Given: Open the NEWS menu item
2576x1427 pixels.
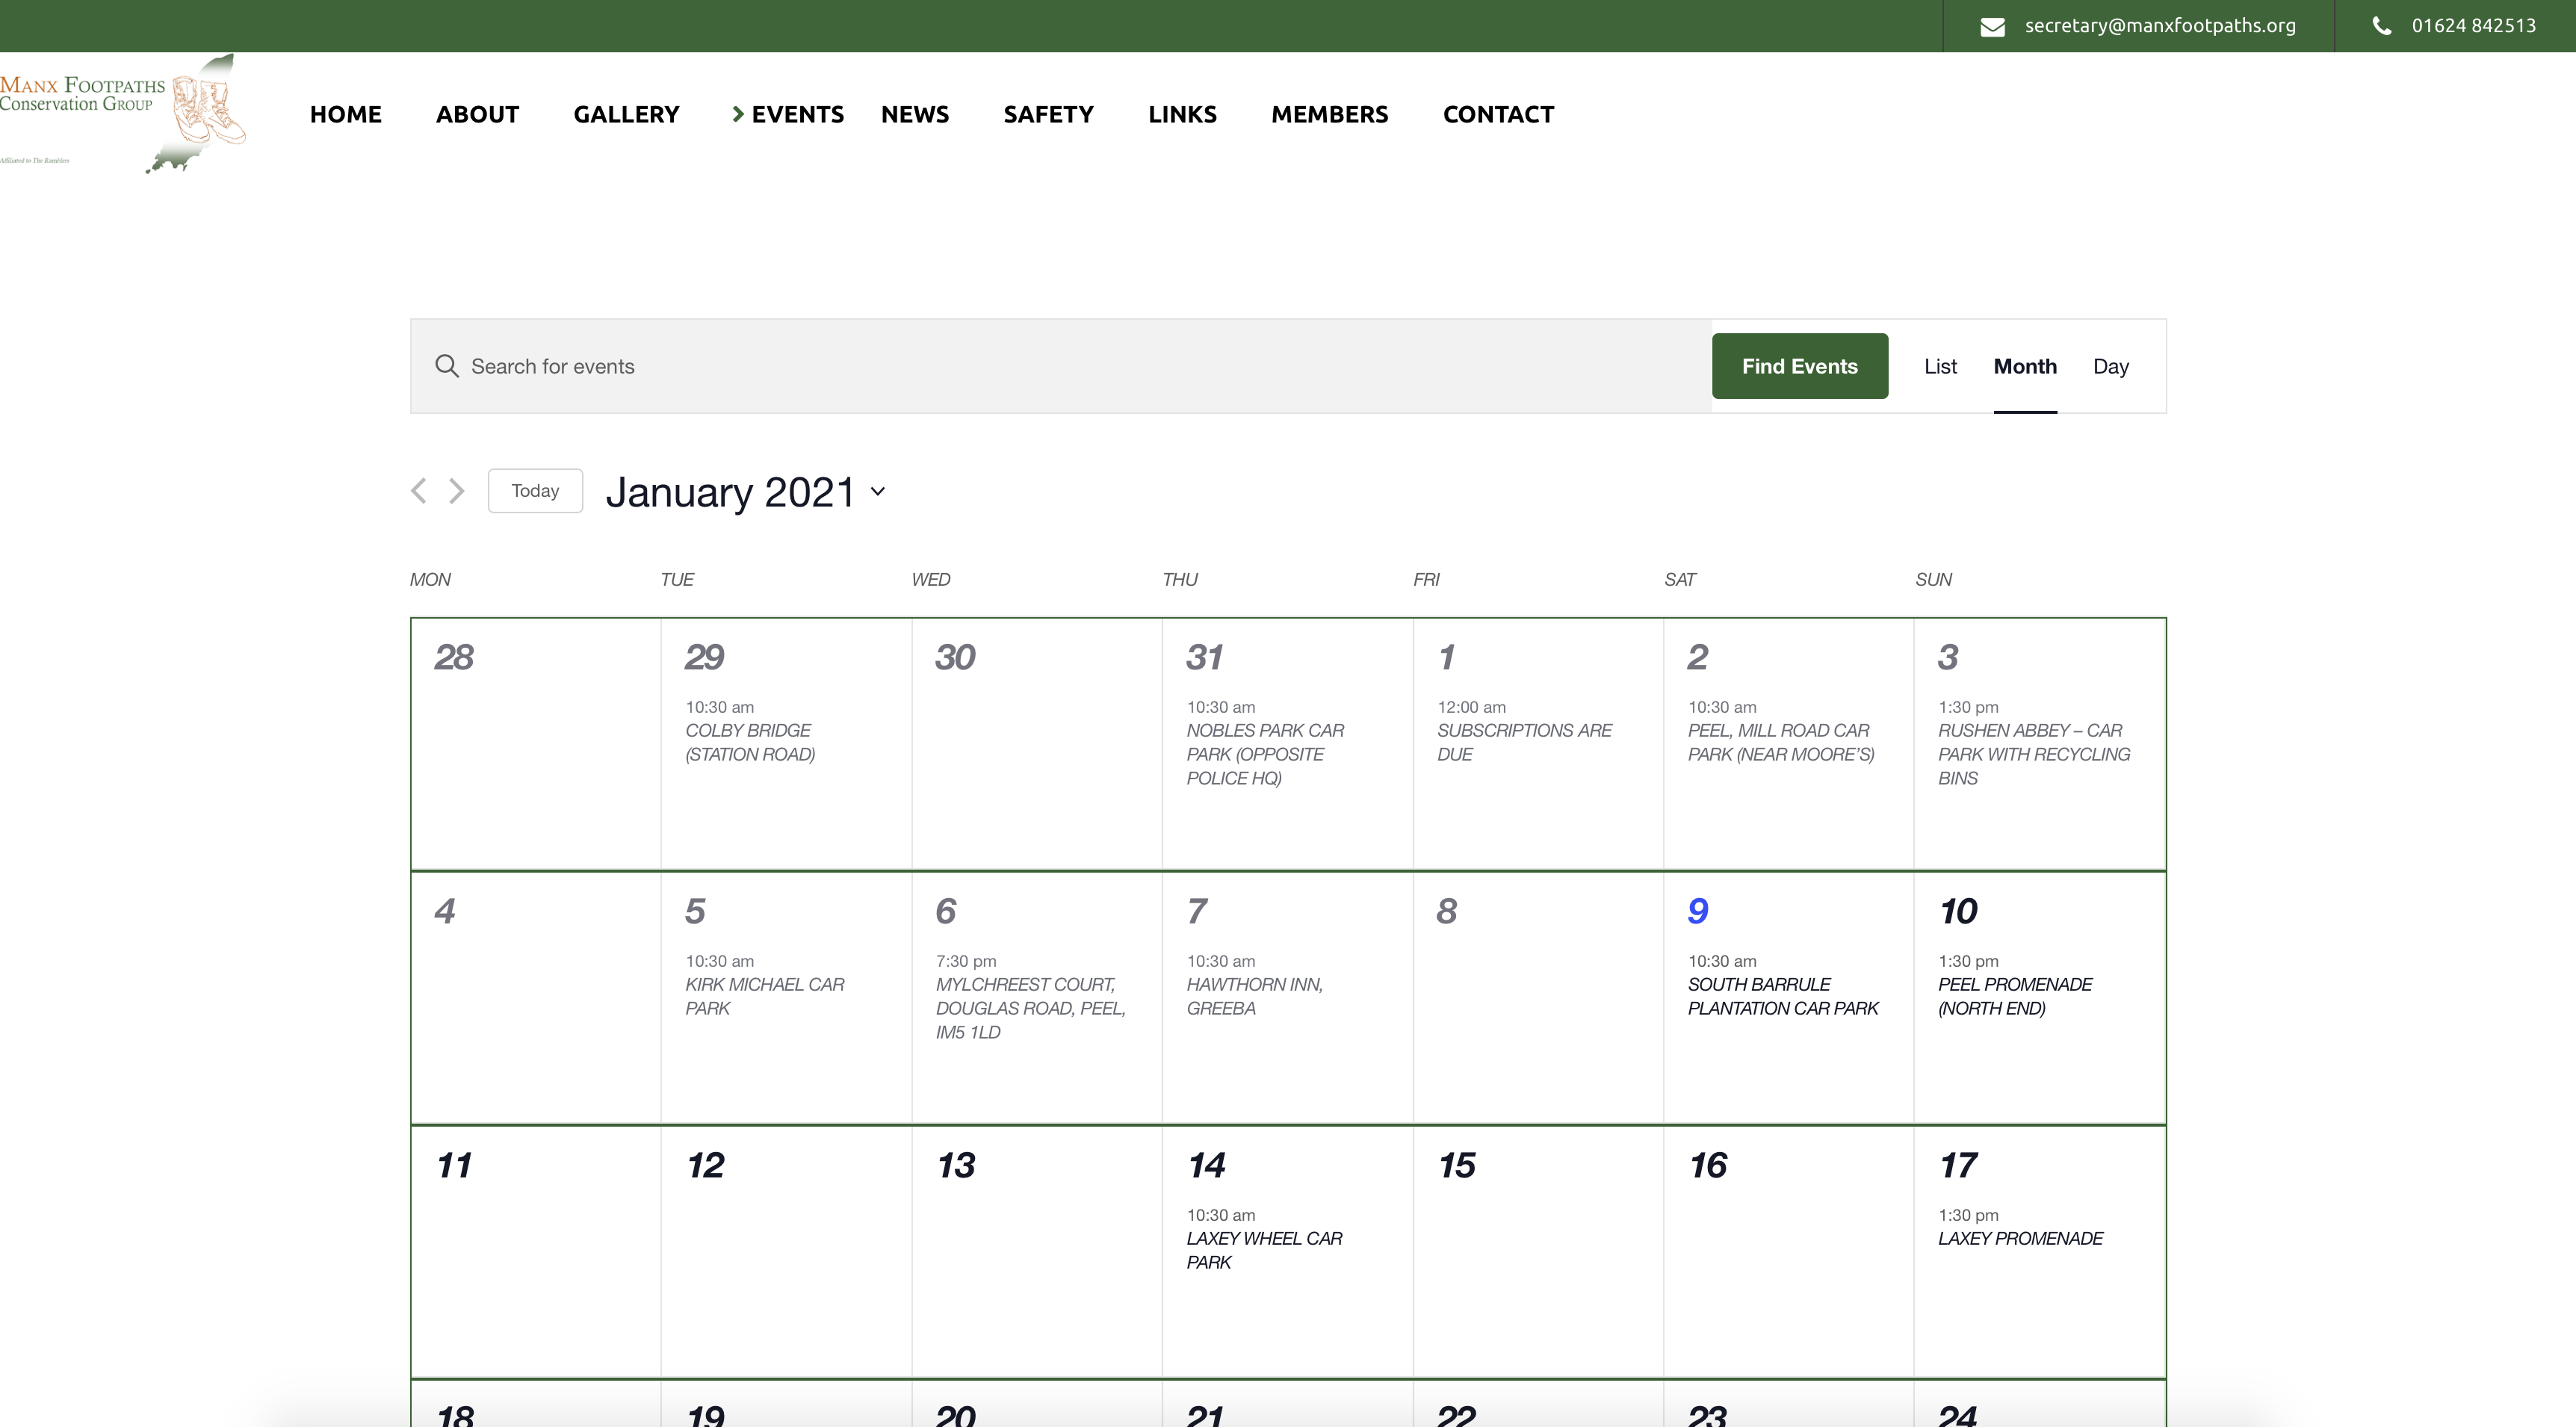Looking at the screenshot, I should [x=915, y=114].
